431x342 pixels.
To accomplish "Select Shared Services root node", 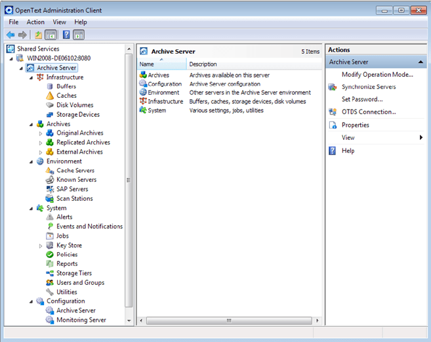I will tap(38, 49).
